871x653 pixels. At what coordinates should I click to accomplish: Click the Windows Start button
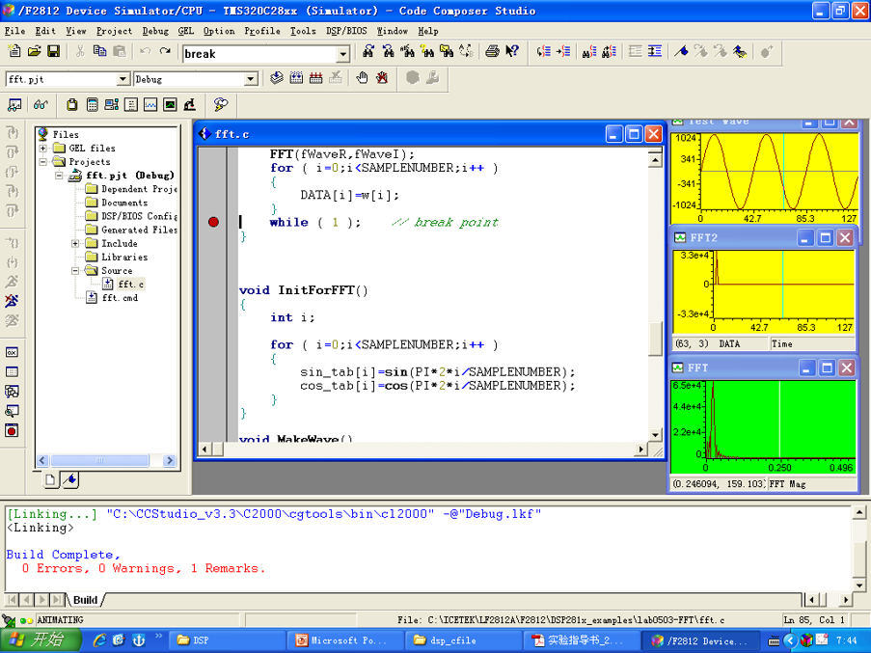(41, 640)
